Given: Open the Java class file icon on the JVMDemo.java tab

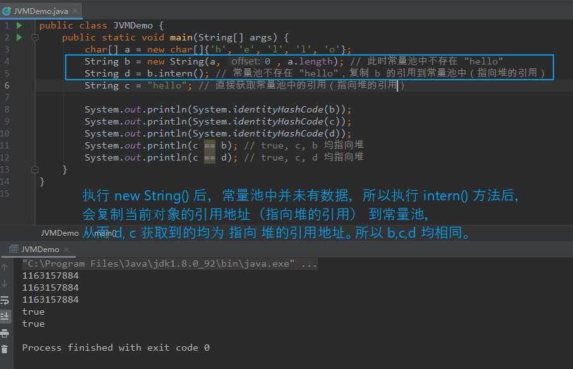Looking at the screenshot, I should [x=6, y=11].
